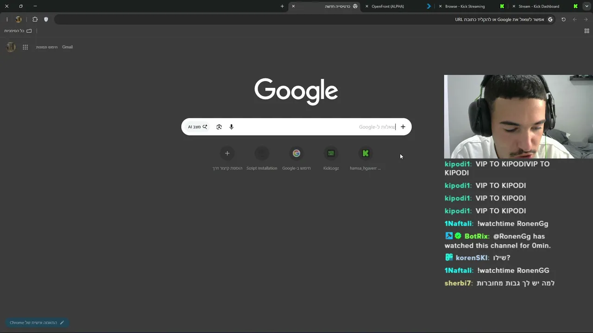Click the Google G icon in address bar

(550, 19)
